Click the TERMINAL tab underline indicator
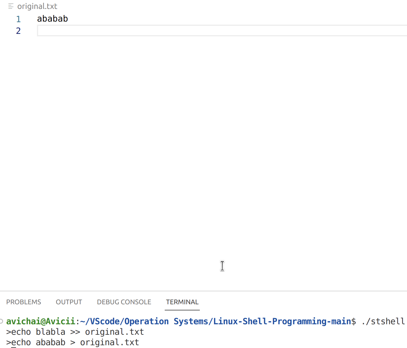 pos(182,310)
